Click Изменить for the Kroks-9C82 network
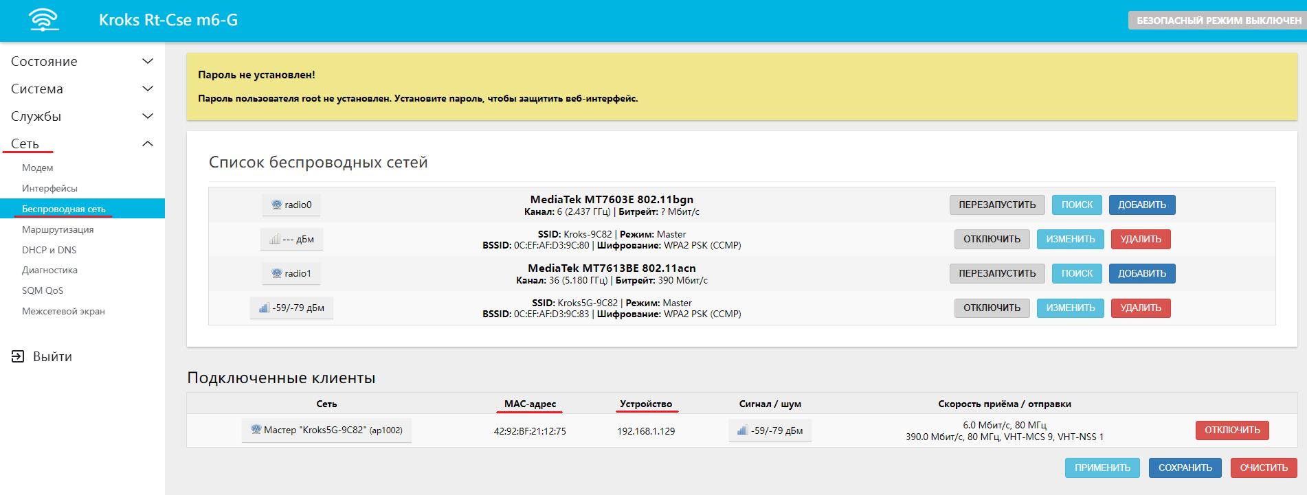This screenshot has height=495, width=1307. coord(1071,239)
